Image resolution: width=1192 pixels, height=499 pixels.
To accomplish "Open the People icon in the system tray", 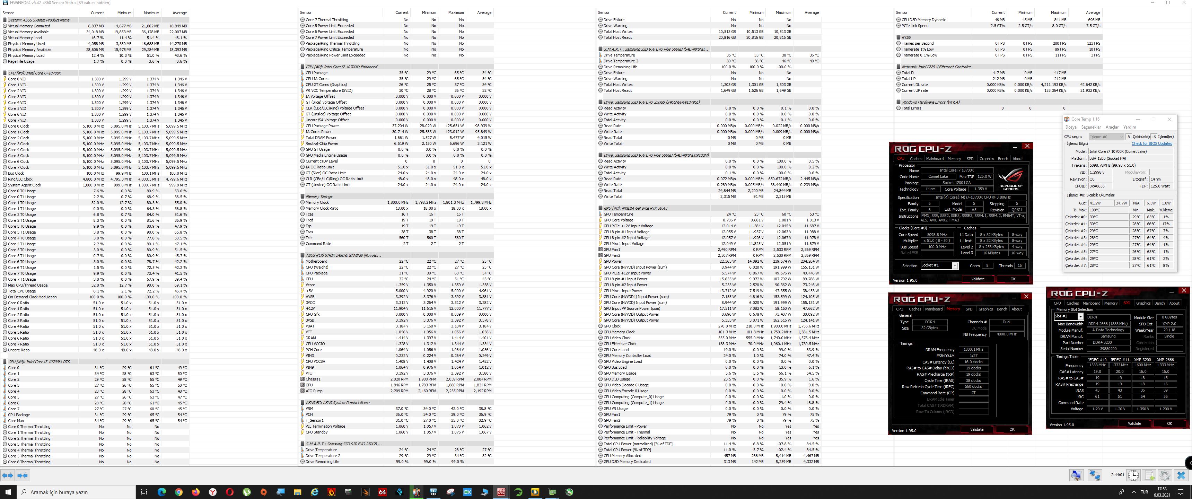I will (1121, 492).
